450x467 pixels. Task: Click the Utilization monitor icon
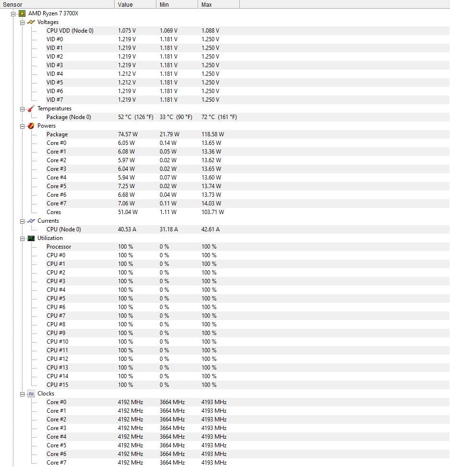[x=31, y=238]
